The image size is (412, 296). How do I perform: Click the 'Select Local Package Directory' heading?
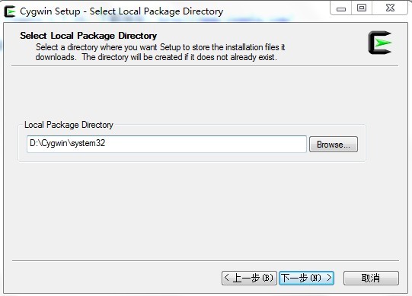[x=88, y=36]
